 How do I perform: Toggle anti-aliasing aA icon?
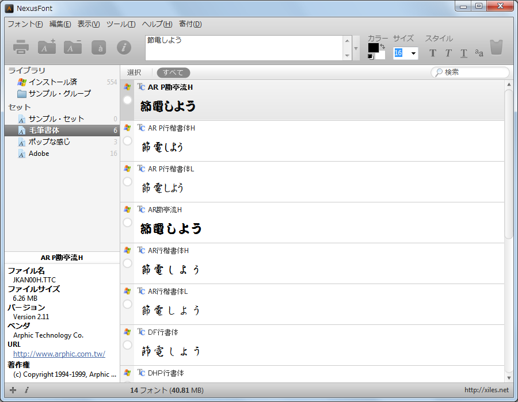pyautogui.click(x=479, y=52)
